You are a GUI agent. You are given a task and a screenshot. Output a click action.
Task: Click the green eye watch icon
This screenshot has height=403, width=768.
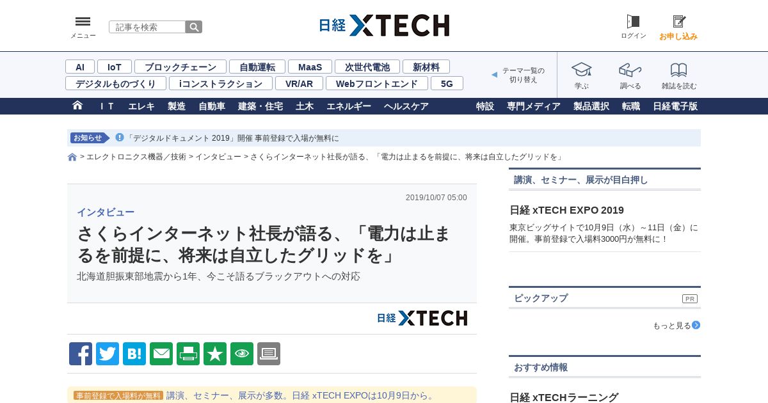tap(242, 354)
